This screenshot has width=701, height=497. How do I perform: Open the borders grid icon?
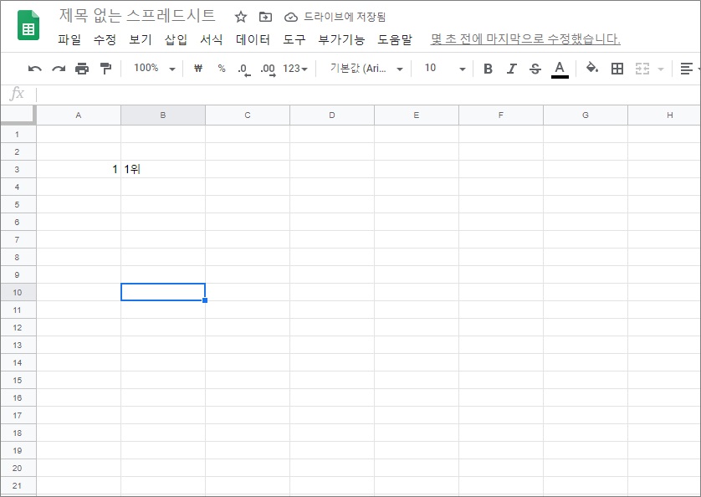617,69
